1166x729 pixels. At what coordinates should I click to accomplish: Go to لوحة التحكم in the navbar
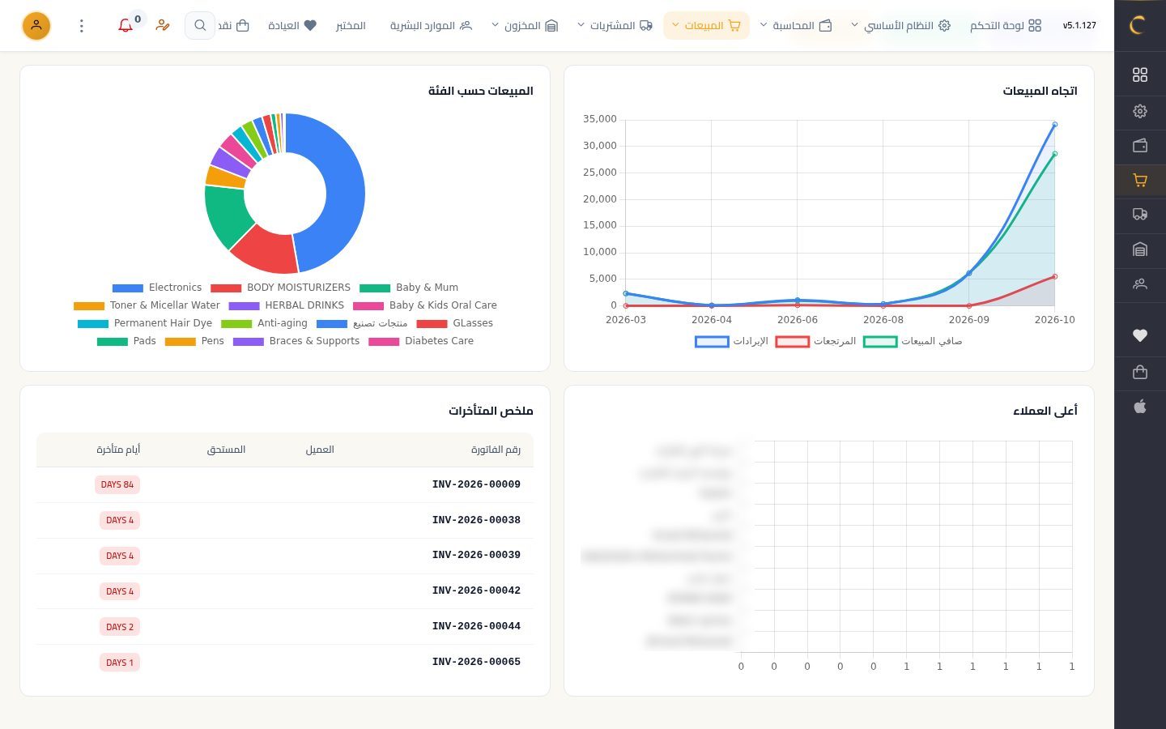(1006, 26)
